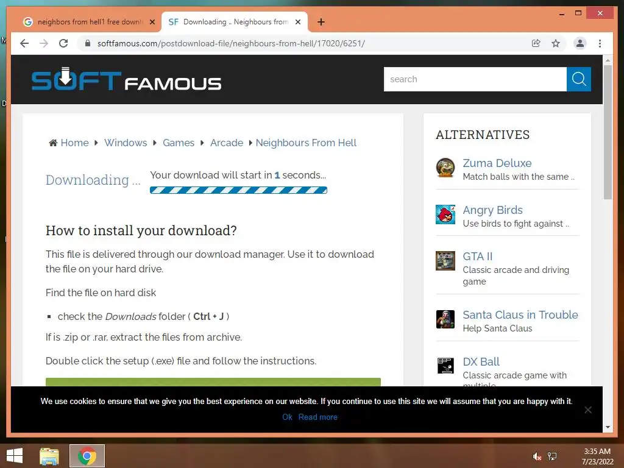Click the GTA II thumbnail icon
This screenshot has width=624, height=468.
pos(445,261)
